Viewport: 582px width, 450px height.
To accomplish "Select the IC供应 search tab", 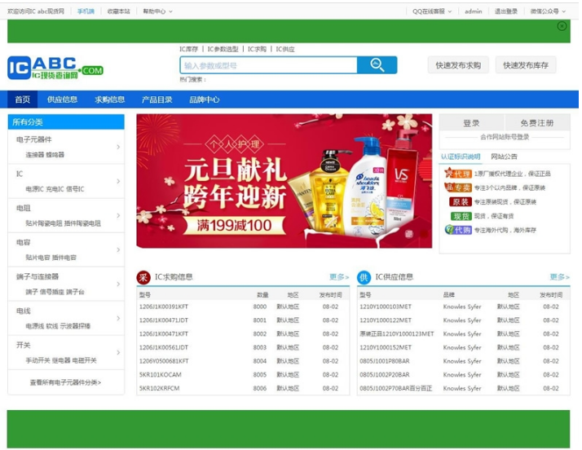I will pos(285,49).
